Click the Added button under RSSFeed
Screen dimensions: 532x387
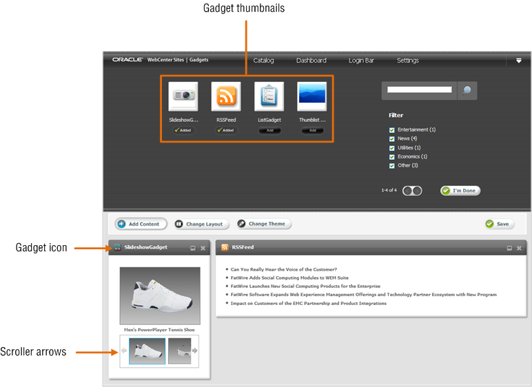pyautogui.click(x=226, y=130)
